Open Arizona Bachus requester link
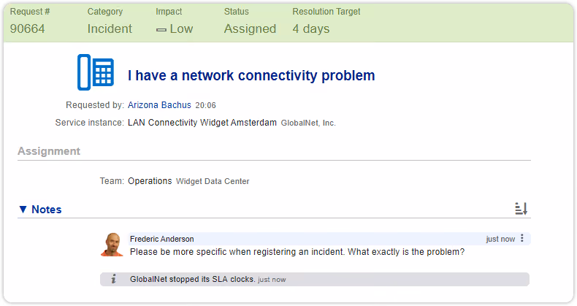 click(x=159, y=105)
